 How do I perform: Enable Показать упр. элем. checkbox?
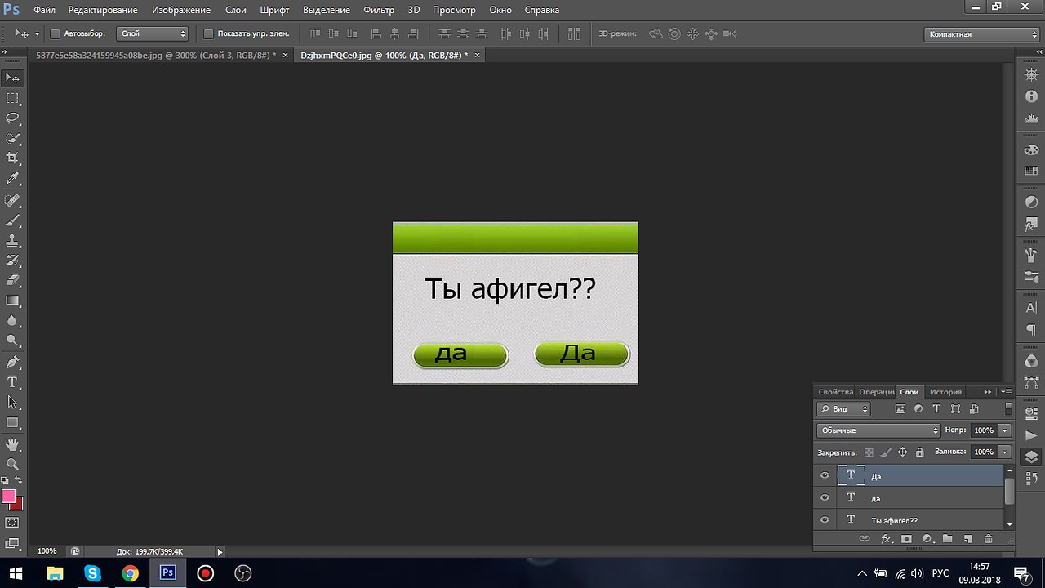pyautogui.click(x=208, y=33)
